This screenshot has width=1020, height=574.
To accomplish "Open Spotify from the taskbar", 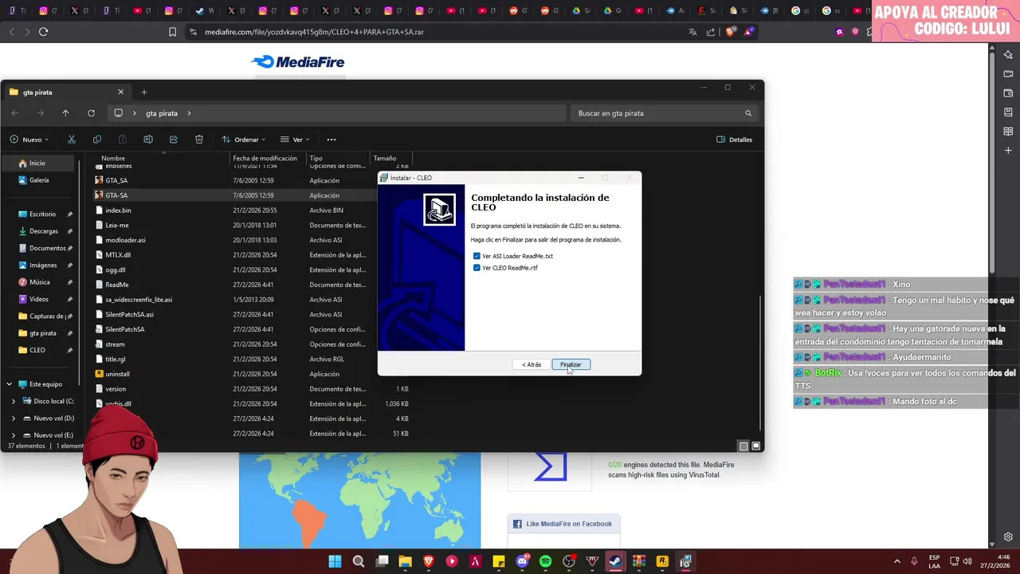I will pos(546,561).
